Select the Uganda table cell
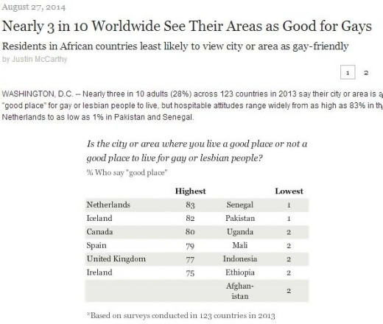The height and width of the screenshot is (324, 383). pyautogui.click(x=240, y=232)
